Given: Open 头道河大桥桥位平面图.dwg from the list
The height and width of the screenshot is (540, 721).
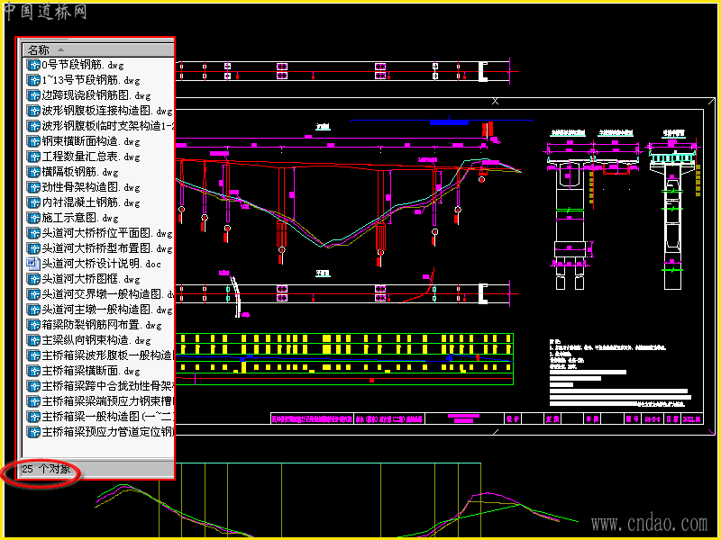Looking at the screenshot, I should pos(107,233).
